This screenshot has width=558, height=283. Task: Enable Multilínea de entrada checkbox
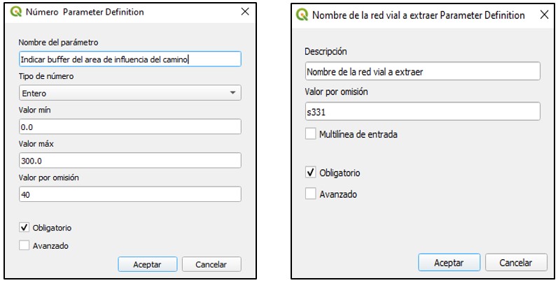pos(311,134)
